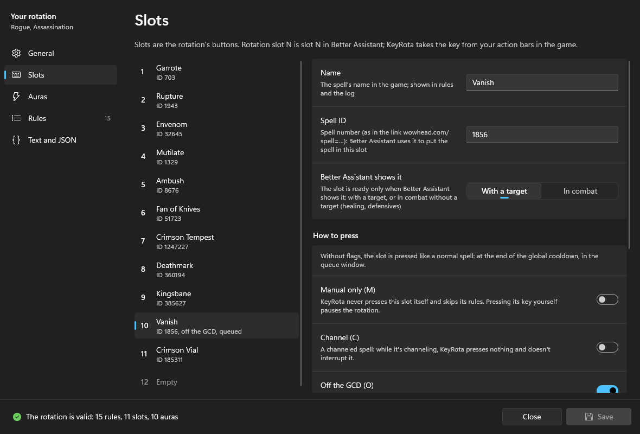Click the Name field containing Vanish

click(542, 82)
